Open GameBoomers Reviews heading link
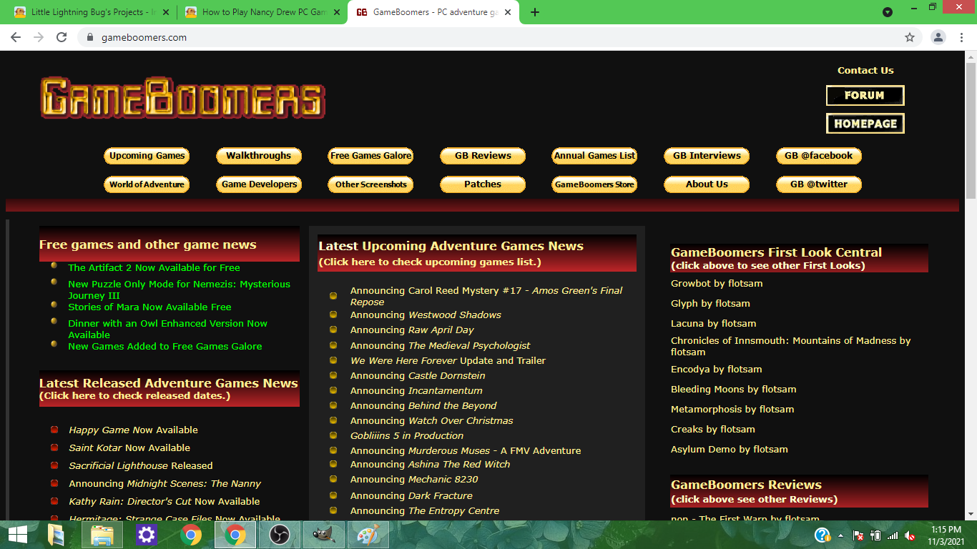Image resolution: width=977 pixels, height=549 pixels. click(x=746, y=485)
